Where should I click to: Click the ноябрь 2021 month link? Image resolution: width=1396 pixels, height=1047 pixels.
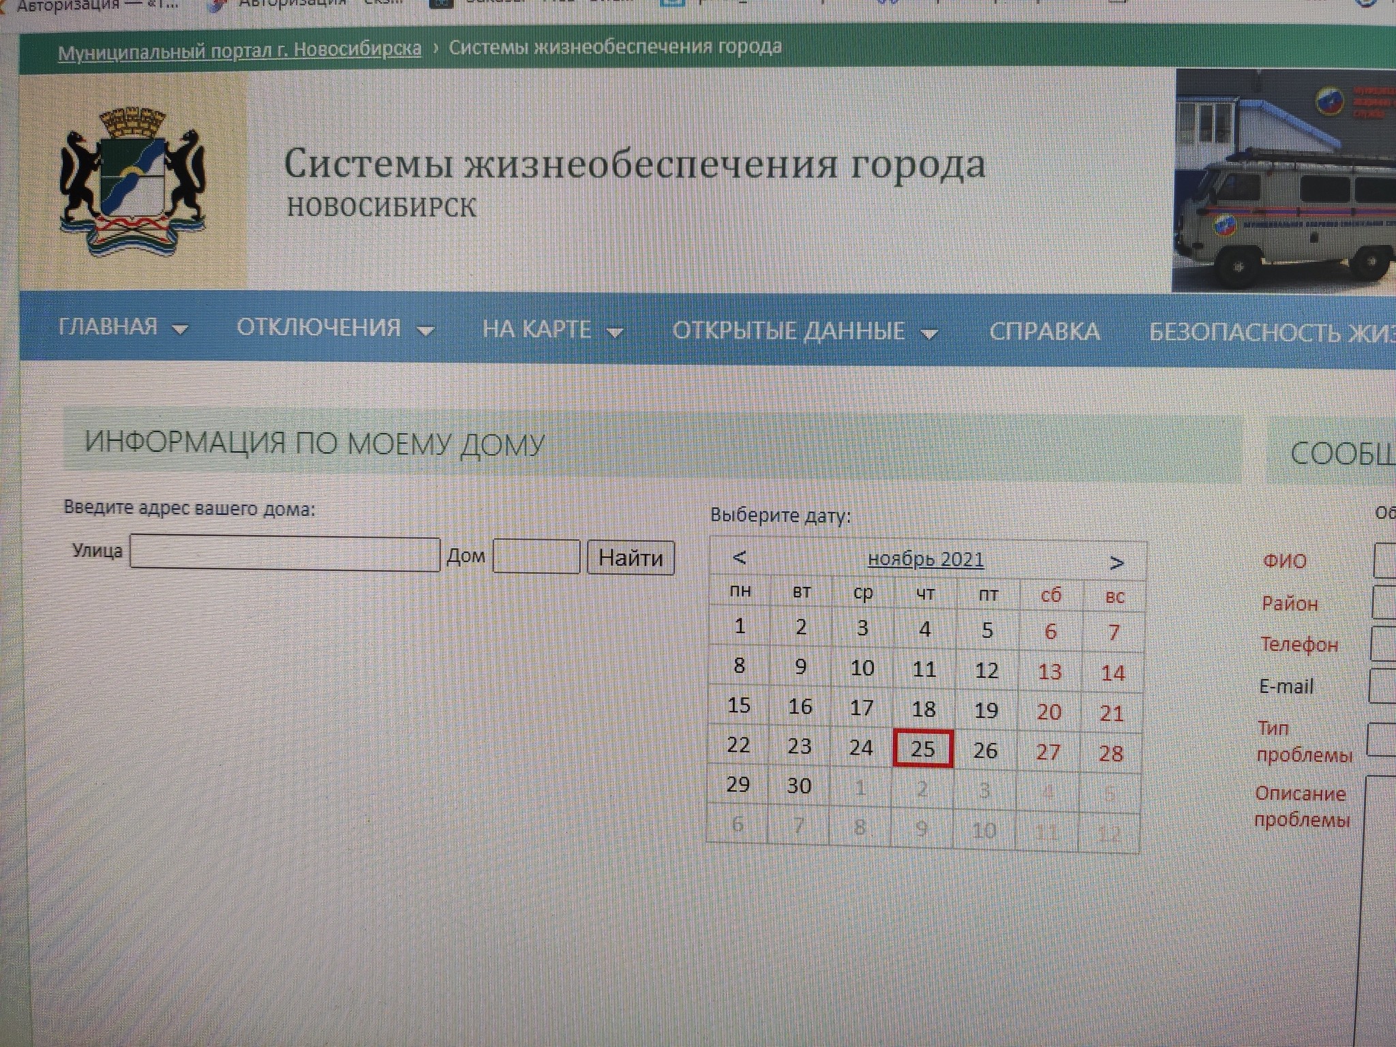pyautogui.click(x=926, y=560)
